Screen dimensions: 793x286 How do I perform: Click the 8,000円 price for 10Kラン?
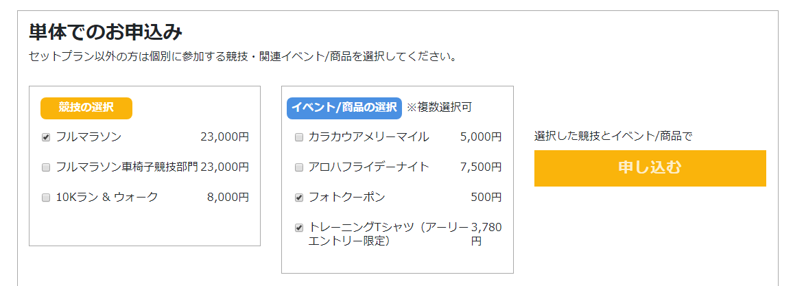[228, 198]
